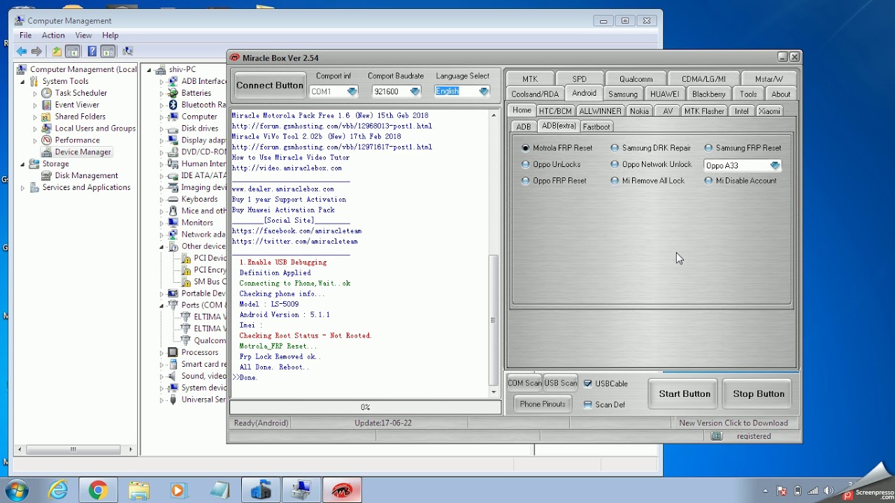Click the Batteries device category icon
895x503 pixels.
click(173, 93)
